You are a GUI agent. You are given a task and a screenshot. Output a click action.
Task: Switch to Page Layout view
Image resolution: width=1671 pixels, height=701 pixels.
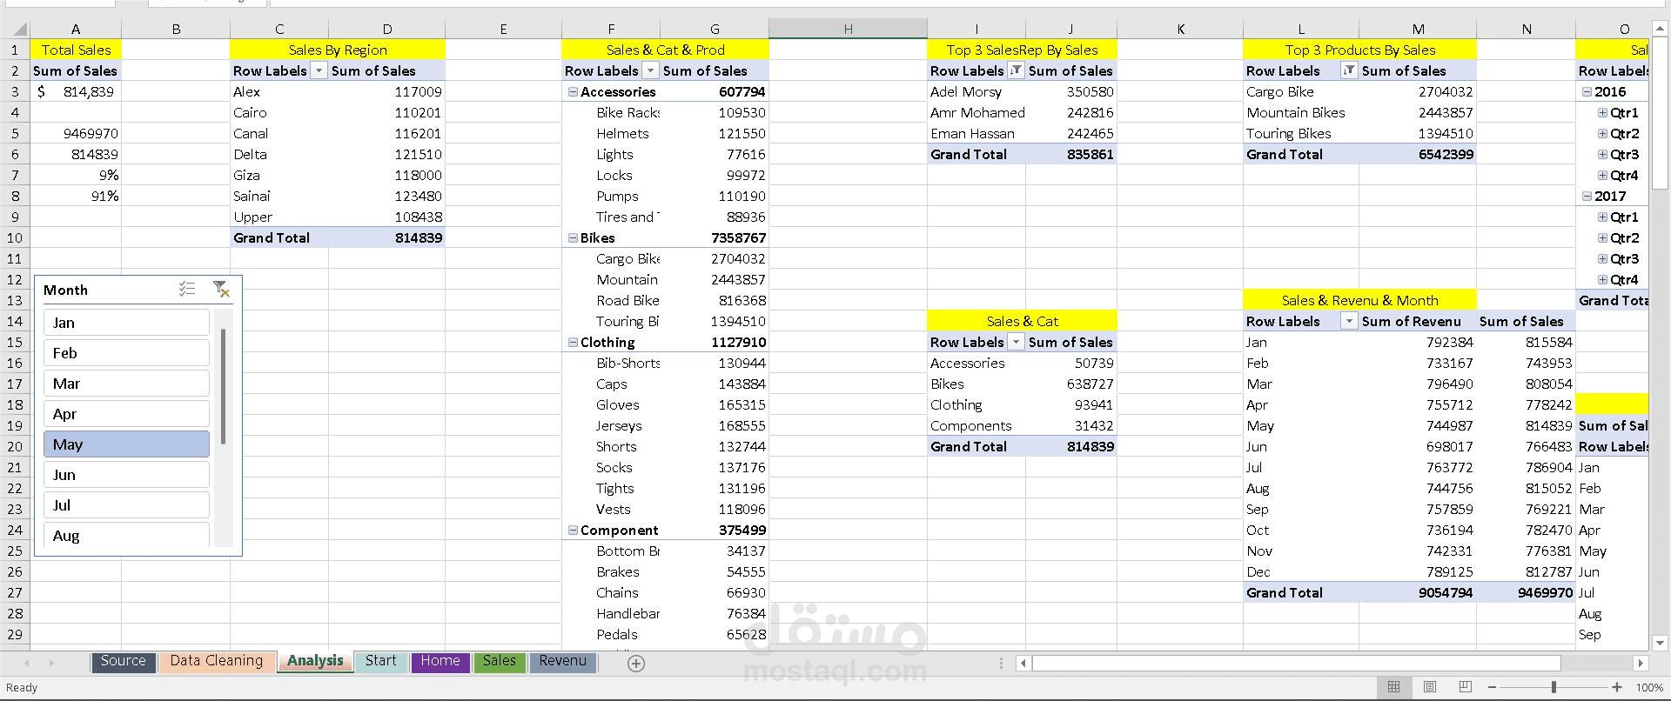tap(1429, 687)
